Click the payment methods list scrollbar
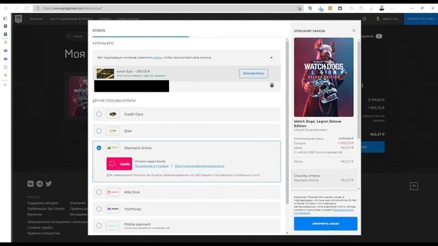The height and width of the screenshot is (246, 438). (x=287, y=123)
